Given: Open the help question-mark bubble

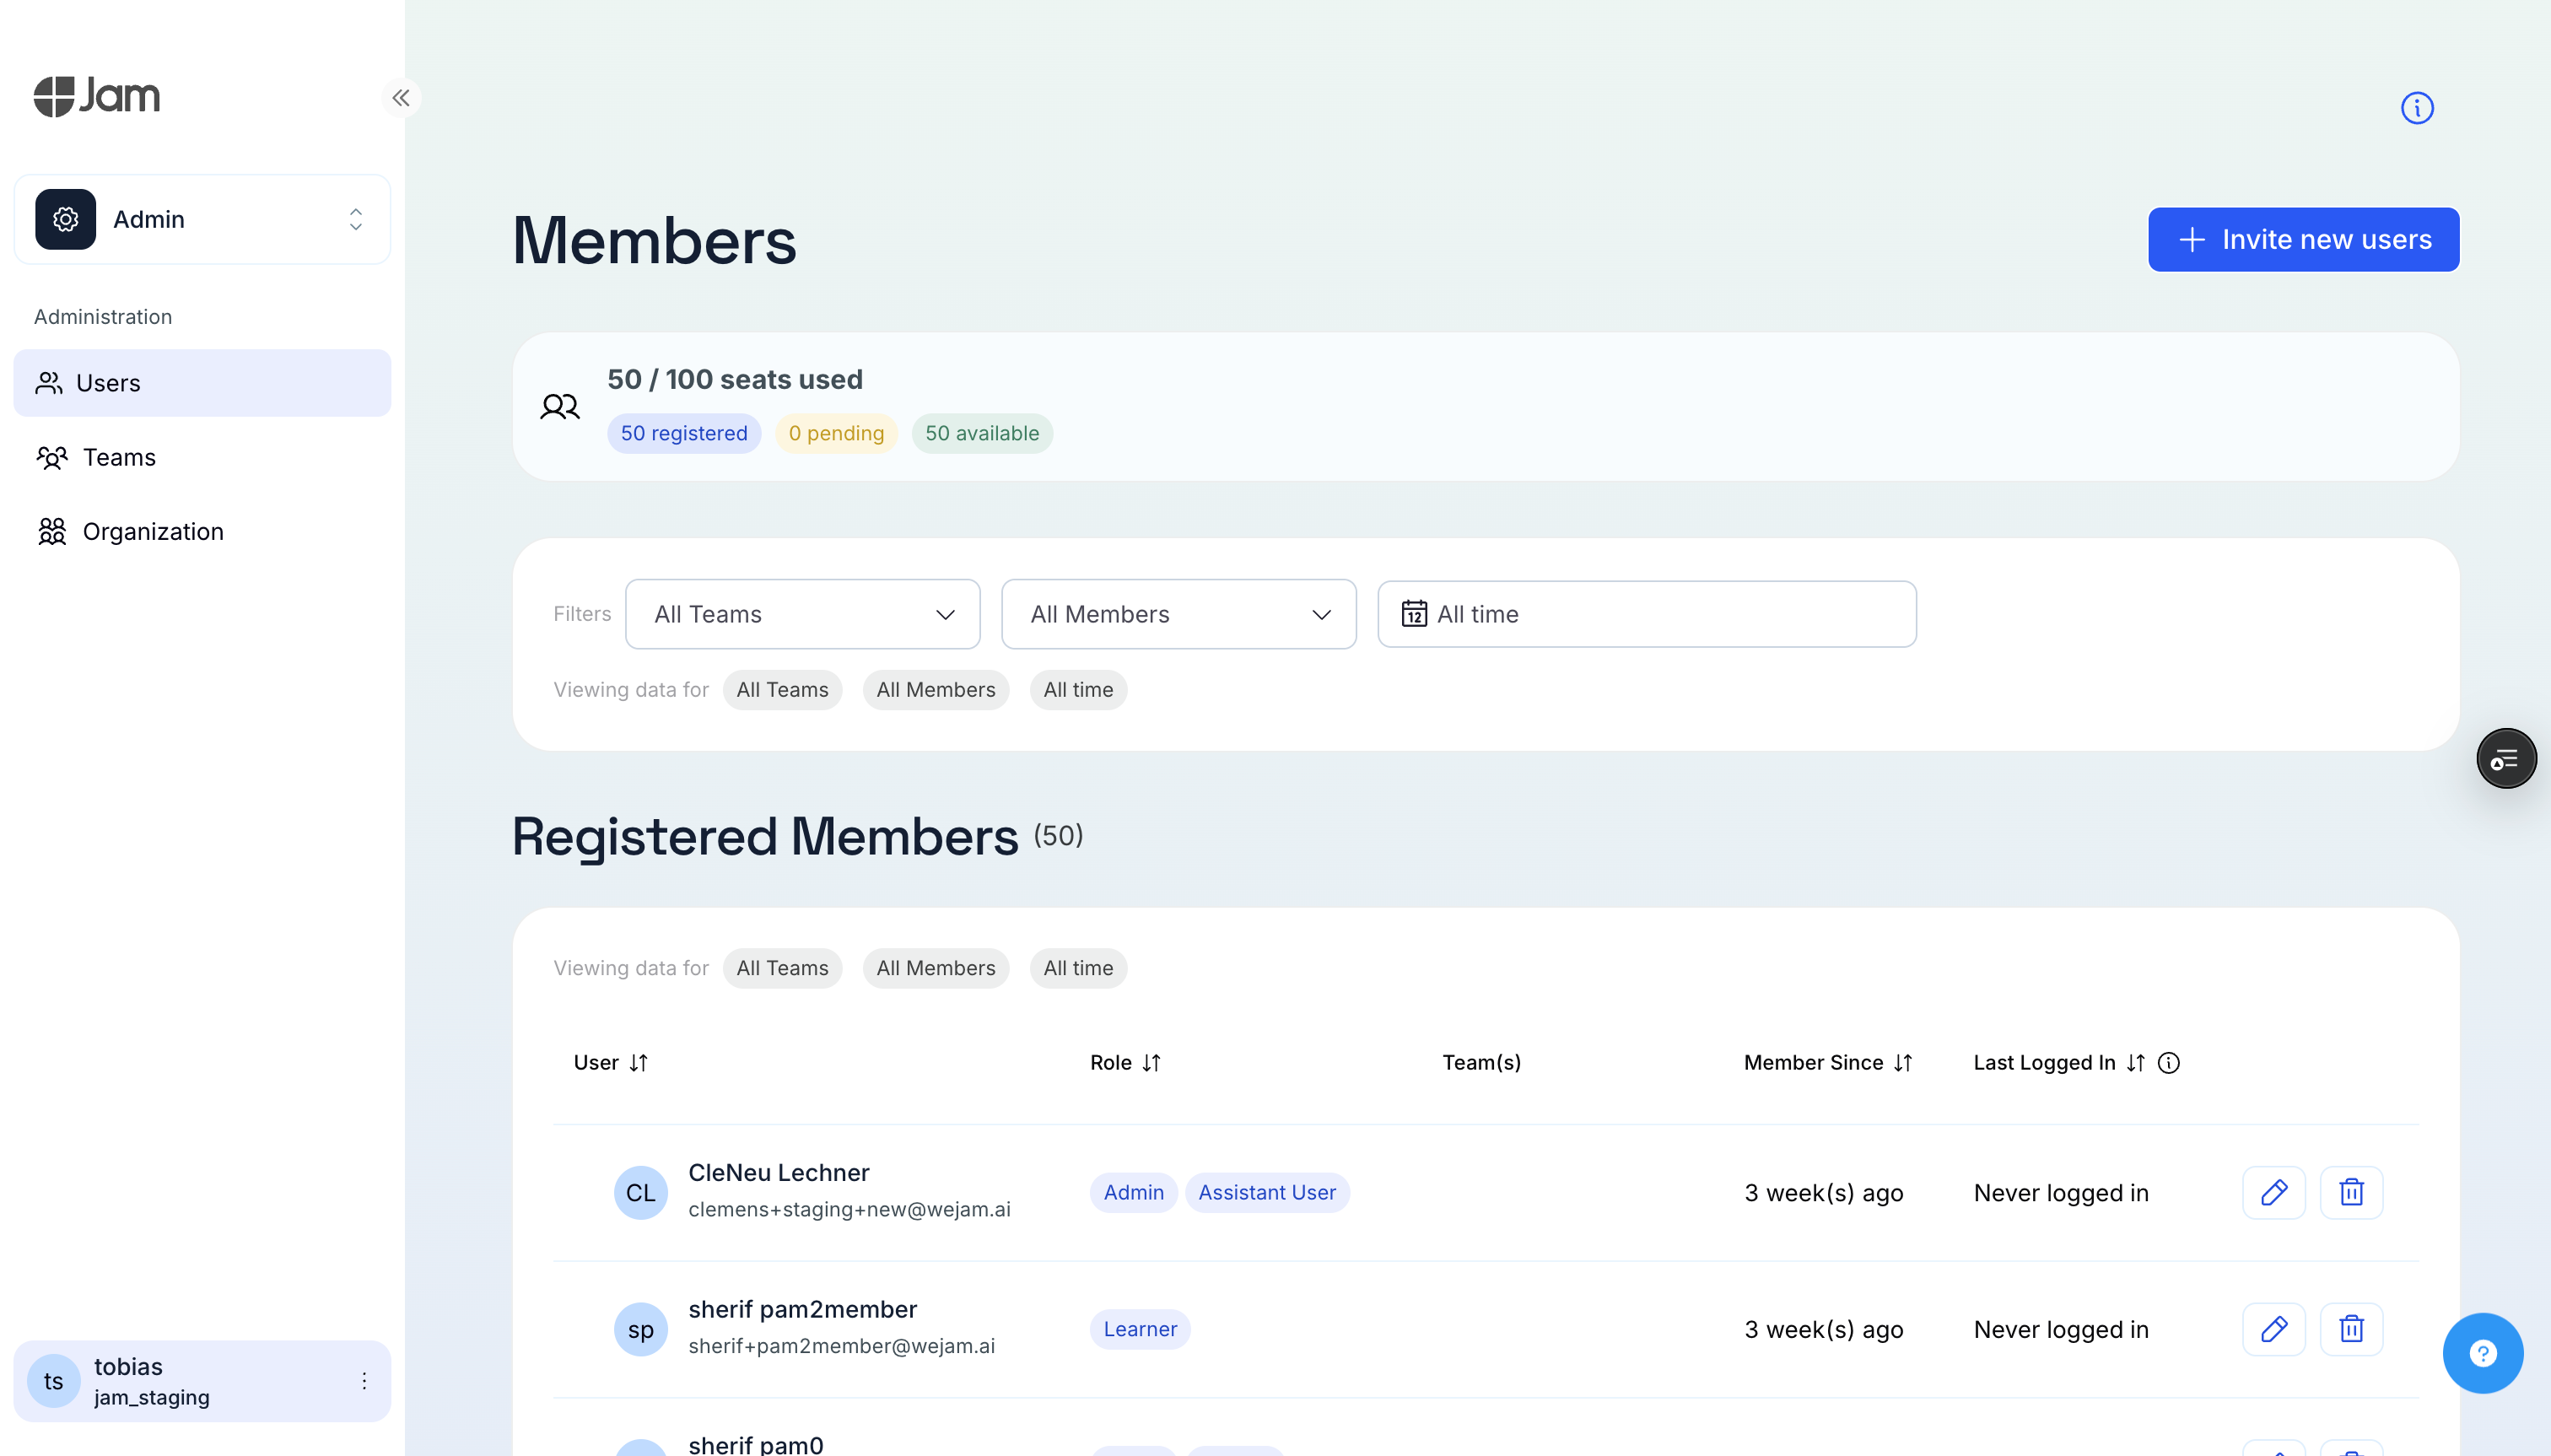Looking at the screenshot, I should coord(2483,1353).
